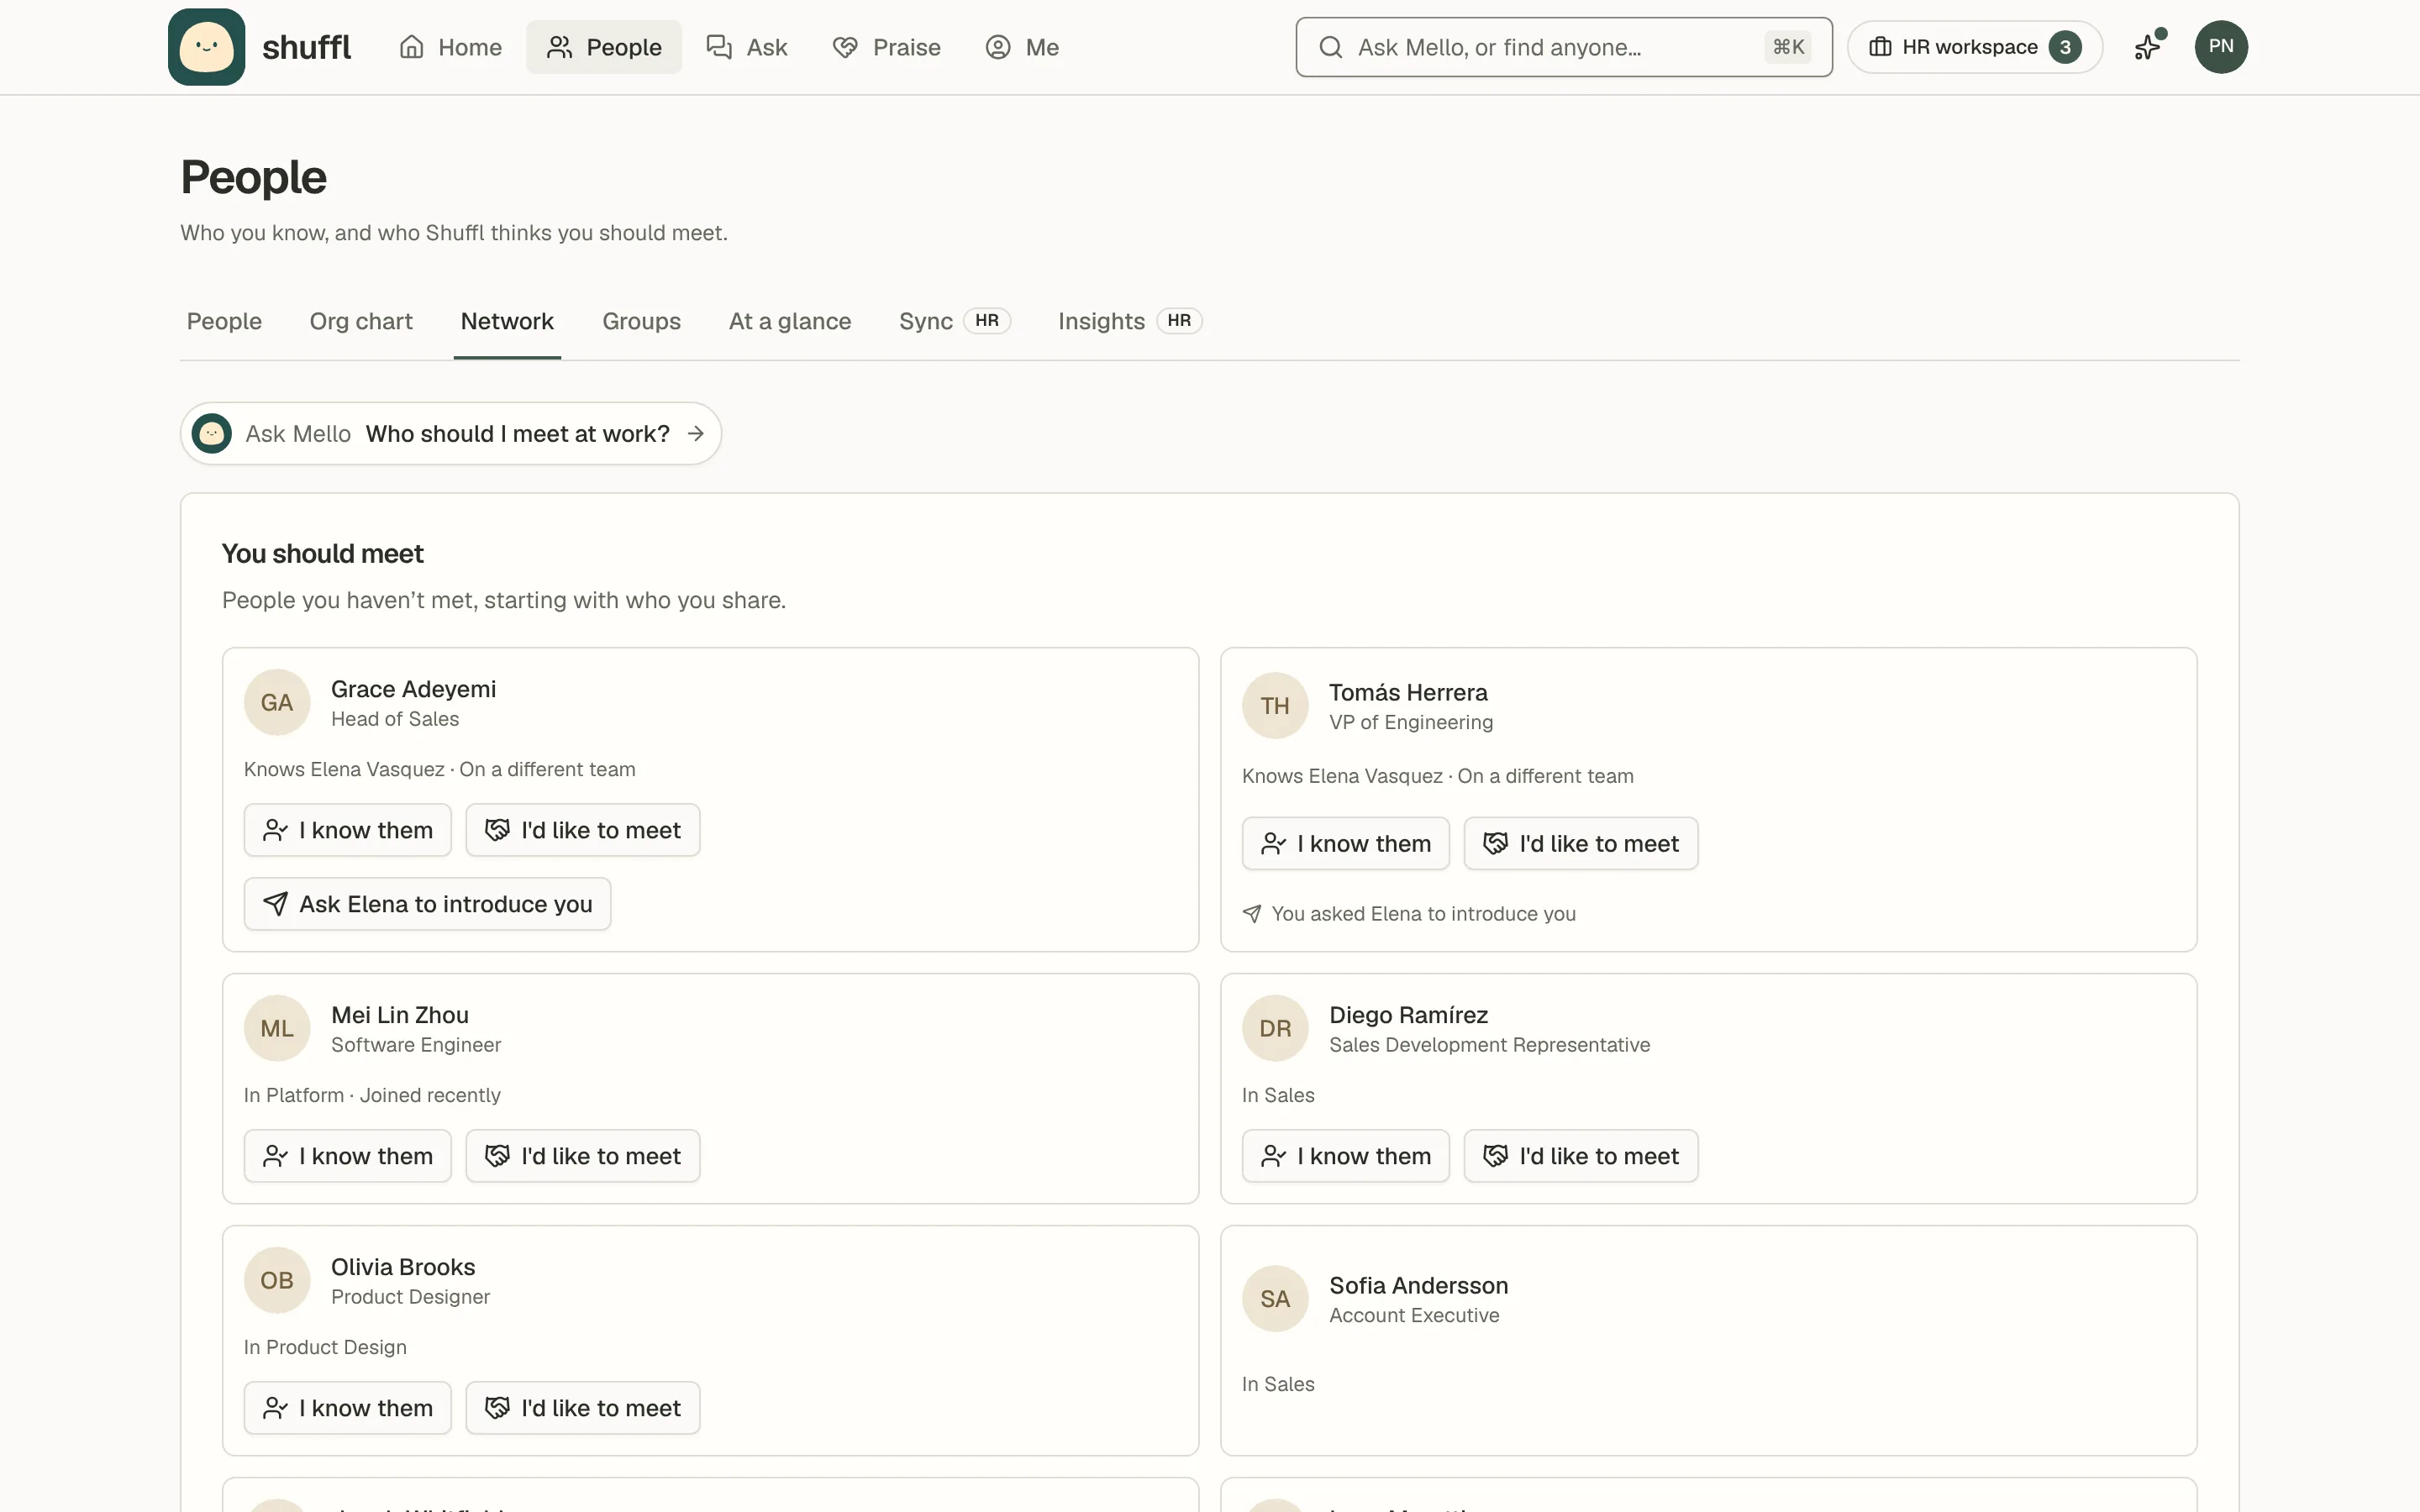Click the GA avatar for Grace Adeyemi
The image size is (2420, 1512).
pyautogui.click(x=277, y=702)
